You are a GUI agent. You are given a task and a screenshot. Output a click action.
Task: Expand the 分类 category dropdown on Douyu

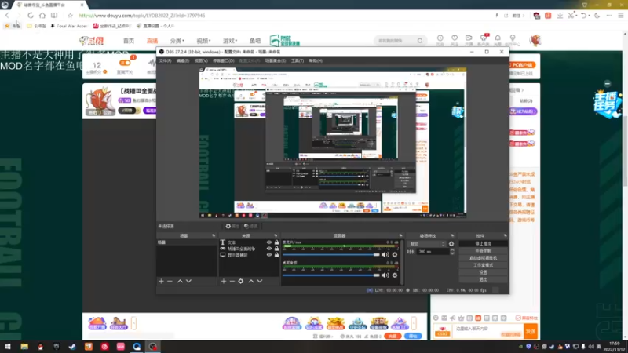click(x=177, y=41)
